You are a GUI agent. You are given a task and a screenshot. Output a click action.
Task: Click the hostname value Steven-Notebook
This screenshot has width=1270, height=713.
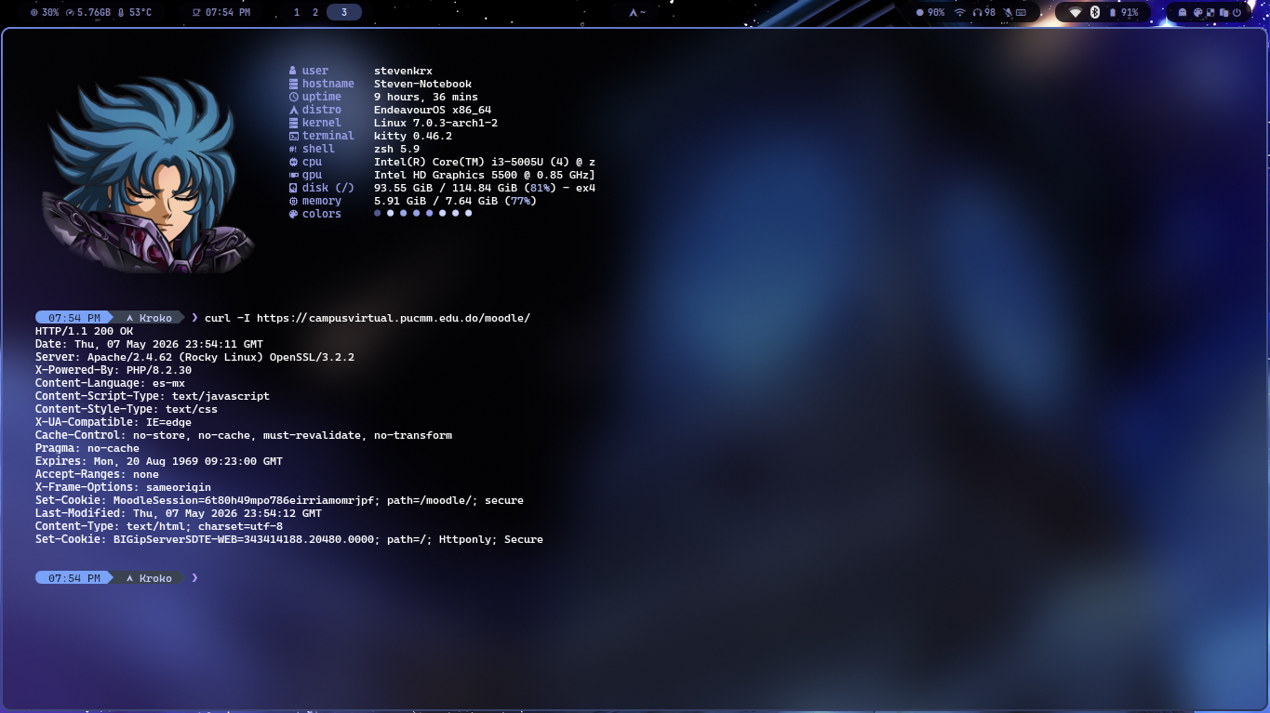pos(422,84)
